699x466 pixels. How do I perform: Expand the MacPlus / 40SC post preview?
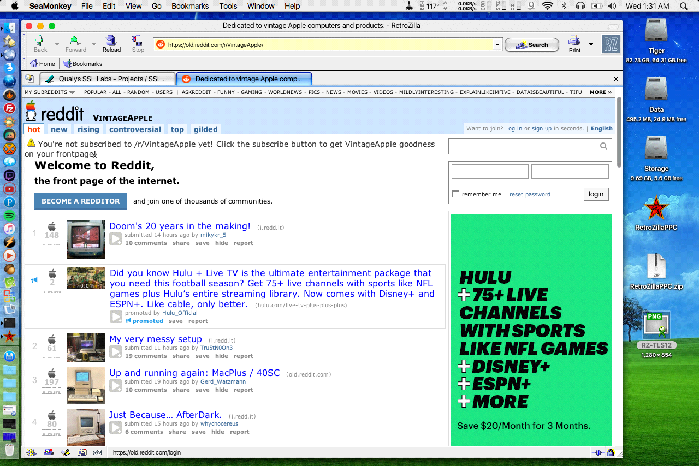tap(116, 385)
